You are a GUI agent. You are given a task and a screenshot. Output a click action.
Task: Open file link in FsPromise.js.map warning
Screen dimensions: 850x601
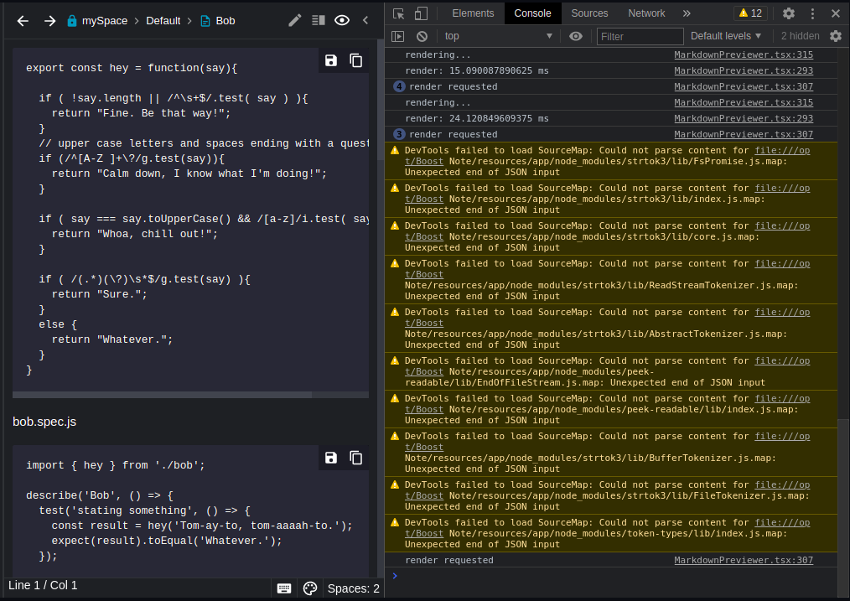[782, 151]
